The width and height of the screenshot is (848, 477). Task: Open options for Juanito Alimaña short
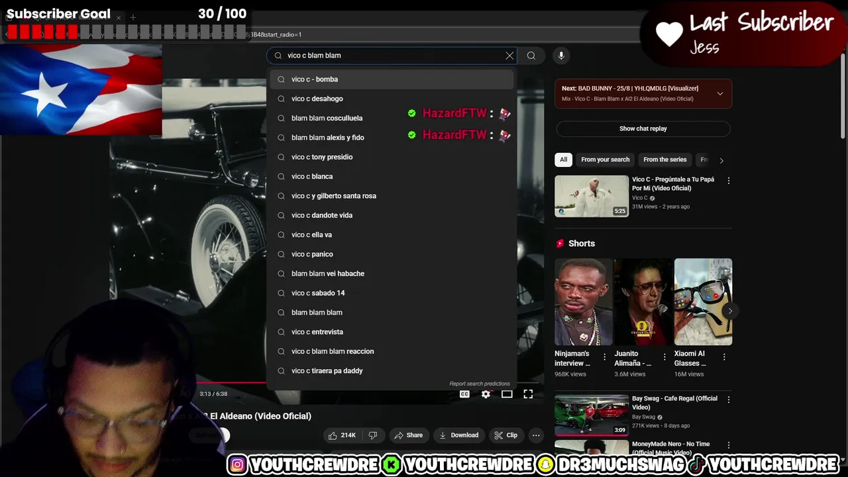coord(664,357)
